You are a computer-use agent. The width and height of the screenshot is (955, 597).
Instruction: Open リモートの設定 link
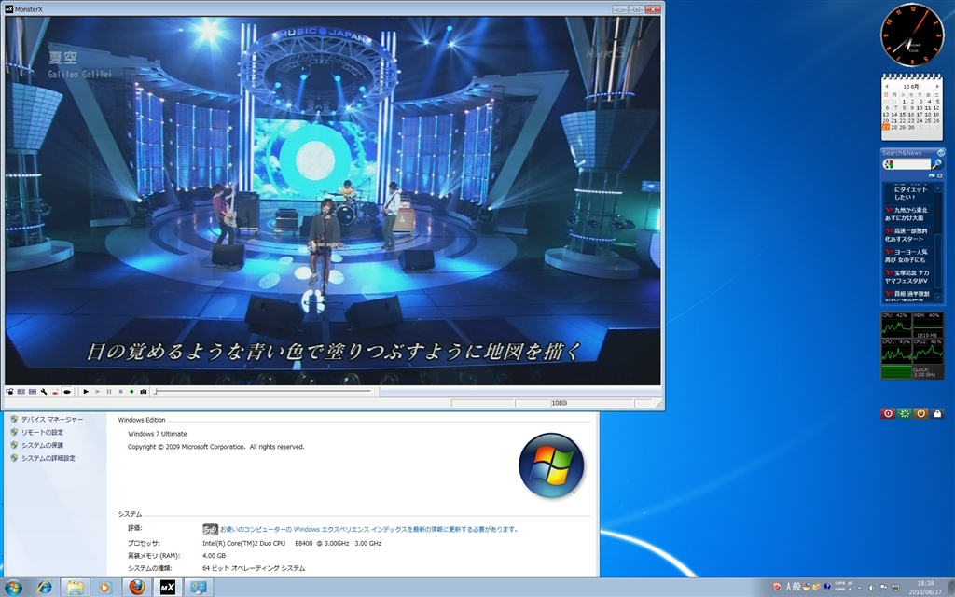pyautogui.click(x=42, y=433)
